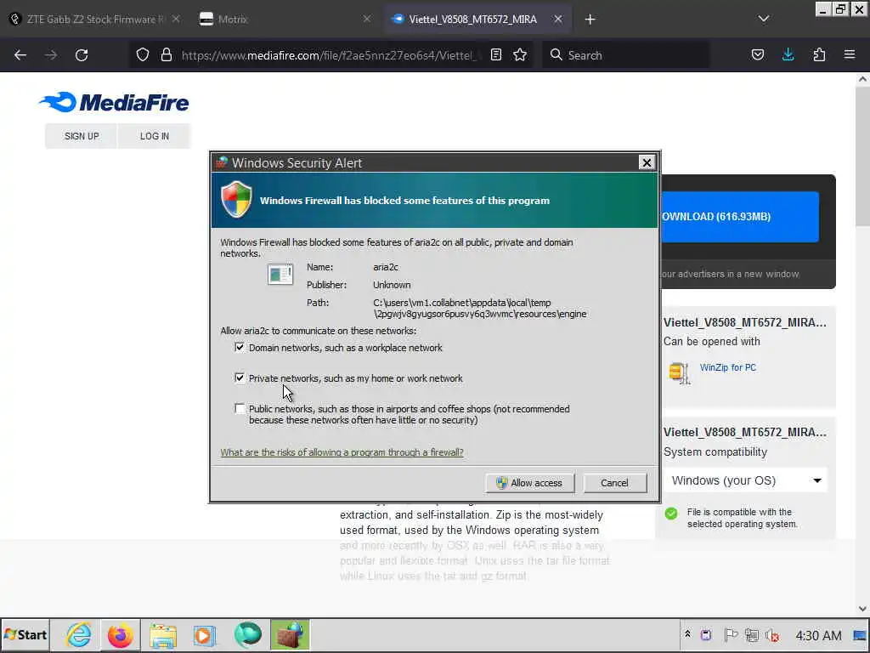This screenshot has height=653, width=870.
Task: Click the SIGN UP button
Action: 82,136
